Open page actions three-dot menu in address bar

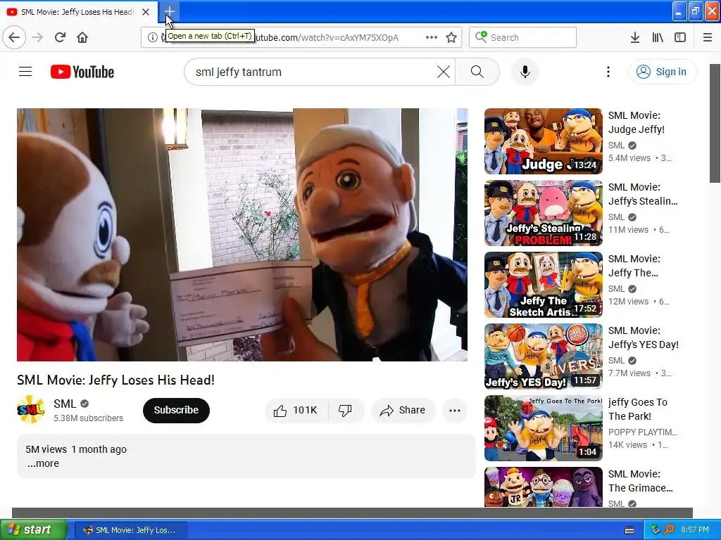(x=432, y=37)
